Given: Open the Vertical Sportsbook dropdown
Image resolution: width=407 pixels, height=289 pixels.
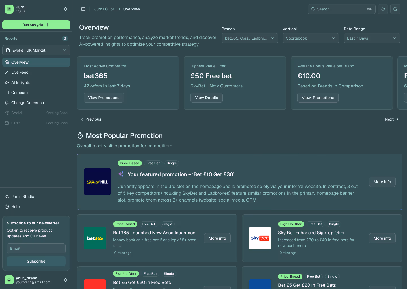Looking at the screenshot, I should pyautogui.click(x=311, y=38).
